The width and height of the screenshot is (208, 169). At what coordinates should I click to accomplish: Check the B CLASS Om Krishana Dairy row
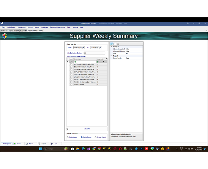71,64
